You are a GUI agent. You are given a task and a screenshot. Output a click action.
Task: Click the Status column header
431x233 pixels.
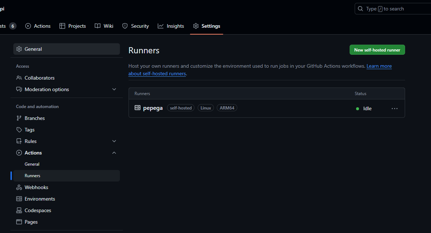[x=360, y=94]
